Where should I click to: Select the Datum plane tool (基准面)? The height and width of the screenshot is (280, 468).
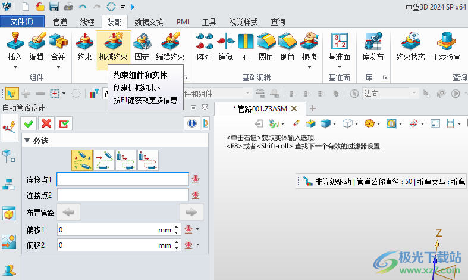coord(340,46)
